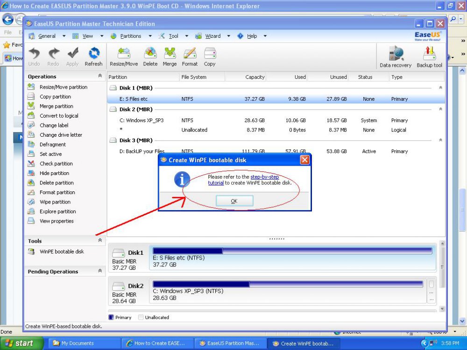Select Disk2 usage bar in disk map
Viewport: 467px width, 350px height.
coord(288,284)
